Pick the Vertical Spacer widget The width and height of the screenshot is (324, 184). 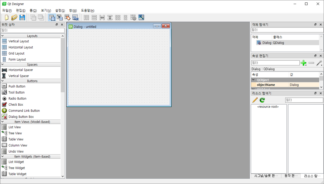(x=19, y=76)
